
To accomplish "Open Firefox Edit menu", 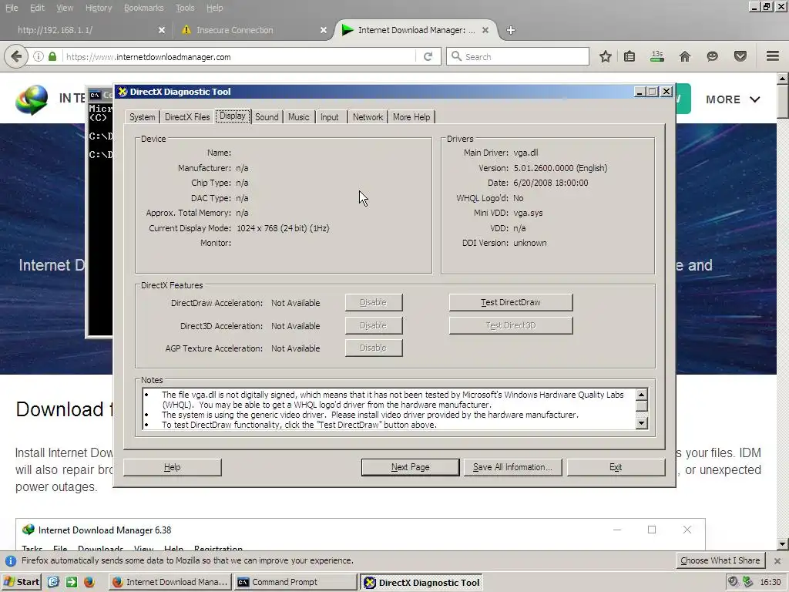I will pos(37,8).
